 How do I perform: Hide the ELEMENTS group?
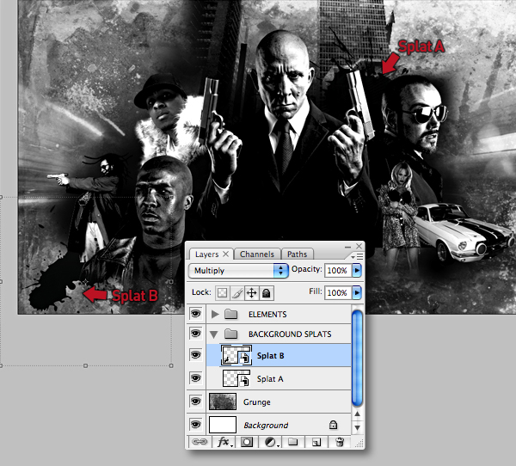coord(196,314)
